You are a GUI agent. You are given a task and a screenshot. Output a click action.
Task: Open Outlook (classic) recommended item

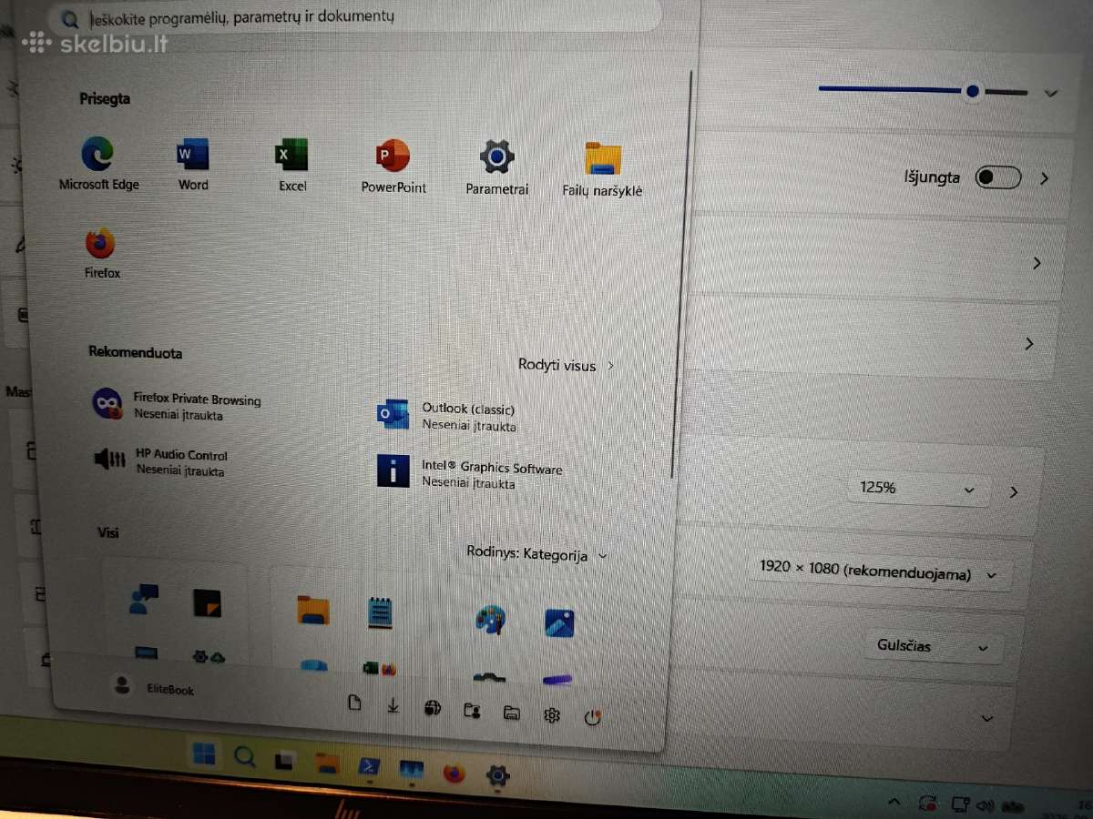point(448,417)
